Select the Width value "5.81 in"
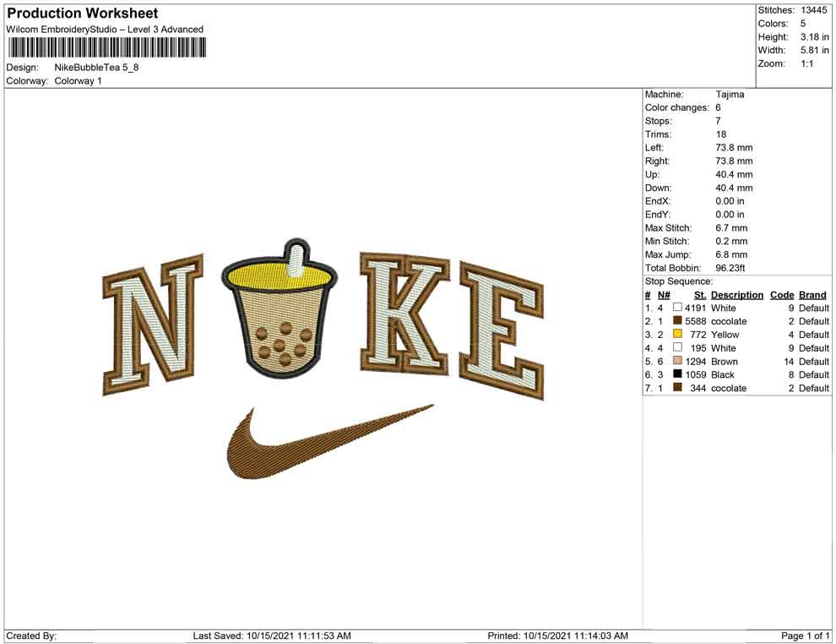The width and height of the screenshot is (836, 644). pyautogui.click(x=815, y=50)
